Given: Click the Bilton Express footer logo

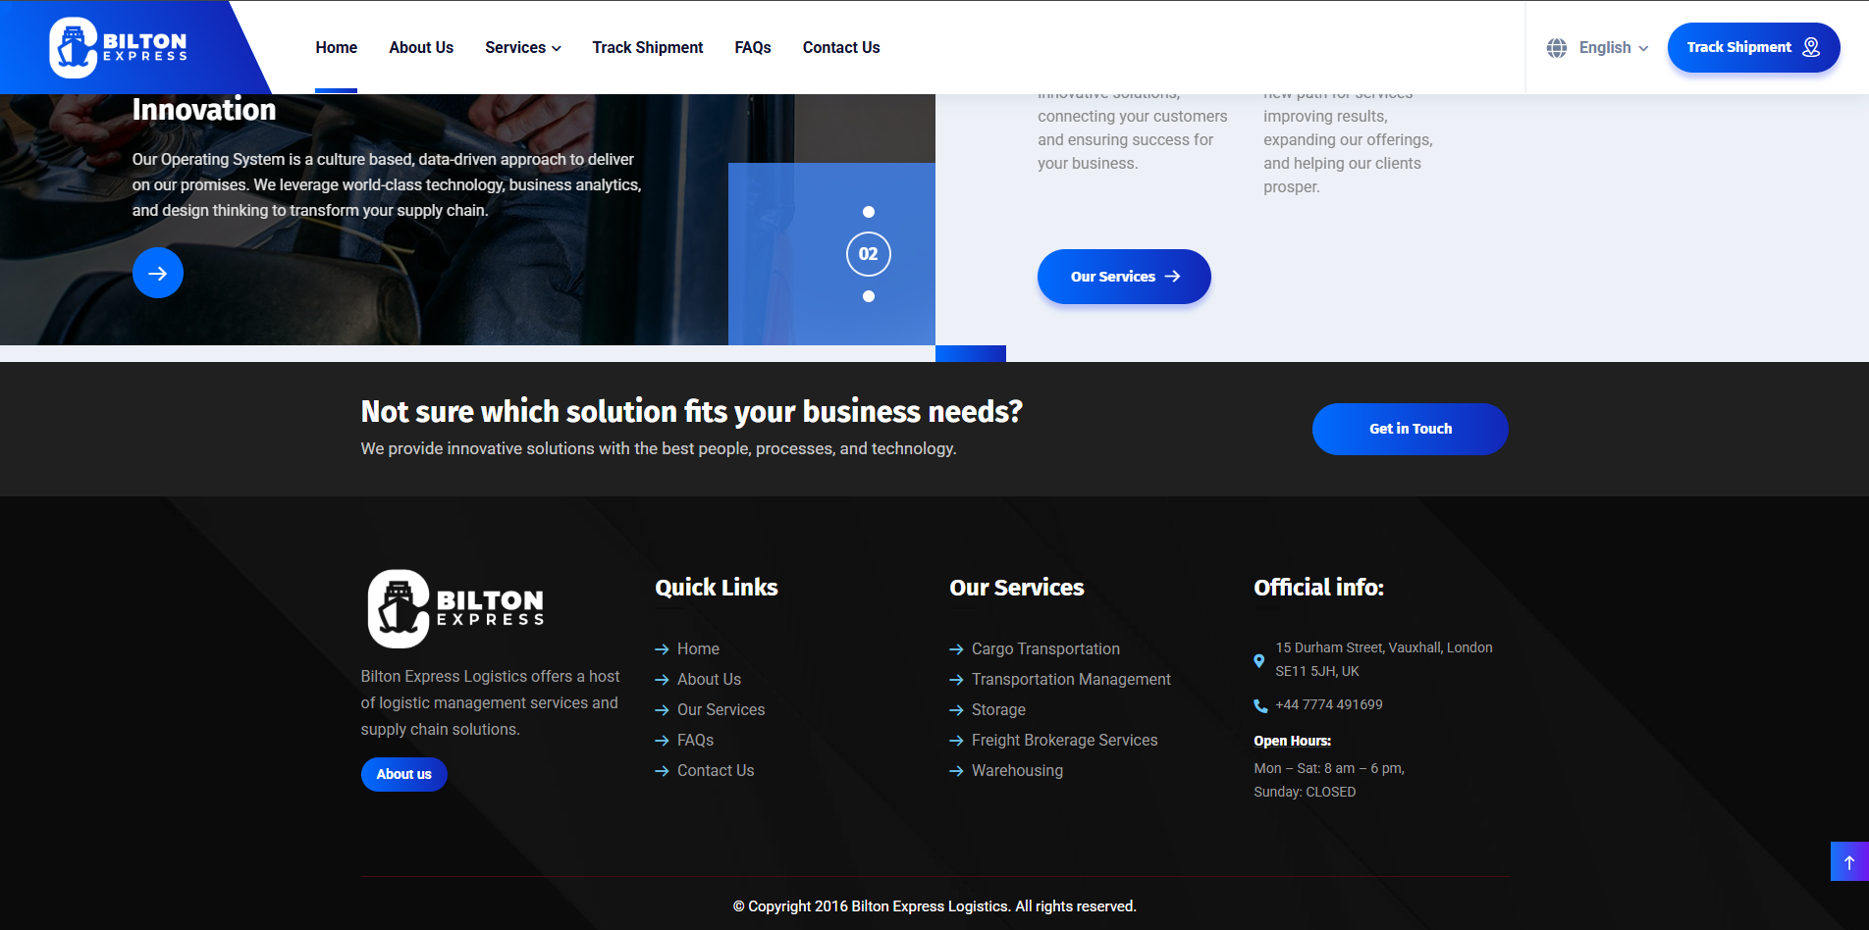Looking at the screenshot, I should point(455,609).
